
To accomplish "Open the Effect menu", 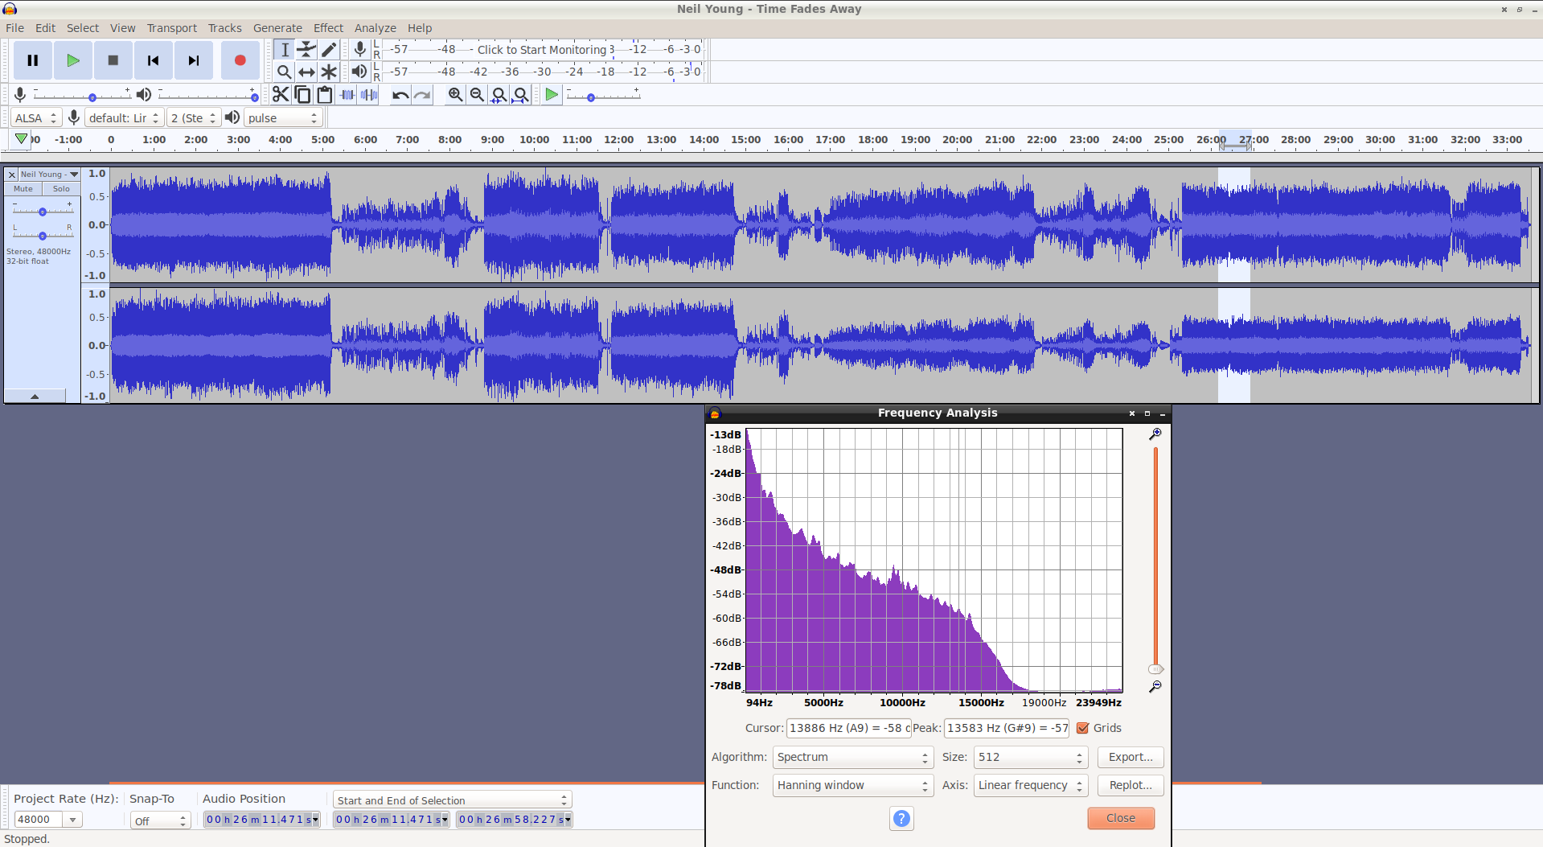I will tap(328, 28).
